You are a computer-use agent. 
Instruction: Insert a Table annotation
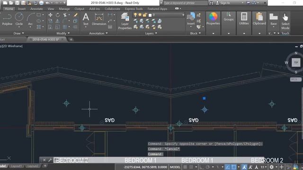tap(110, 27)
